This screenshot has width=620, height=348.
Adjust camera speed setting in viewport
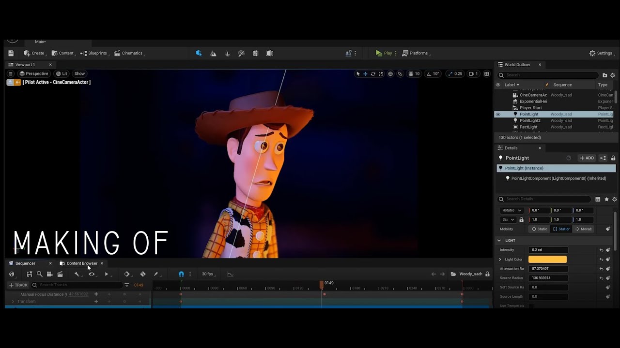click(474, 74)
